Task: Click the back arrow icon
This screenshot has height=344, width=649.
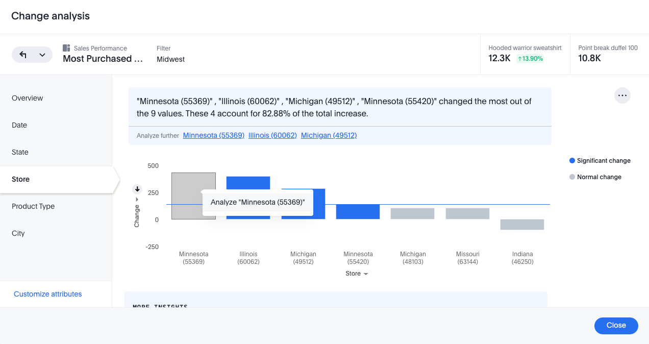Action: [x=23, y=55]
